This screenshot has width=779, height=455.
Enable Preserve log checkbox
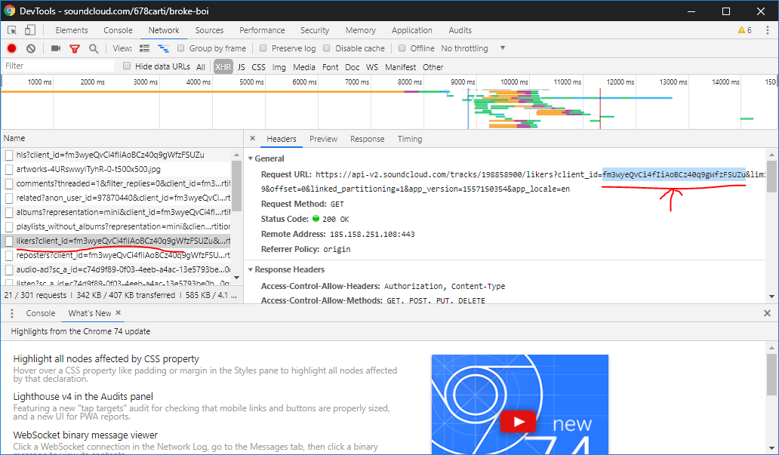point(263,48)
